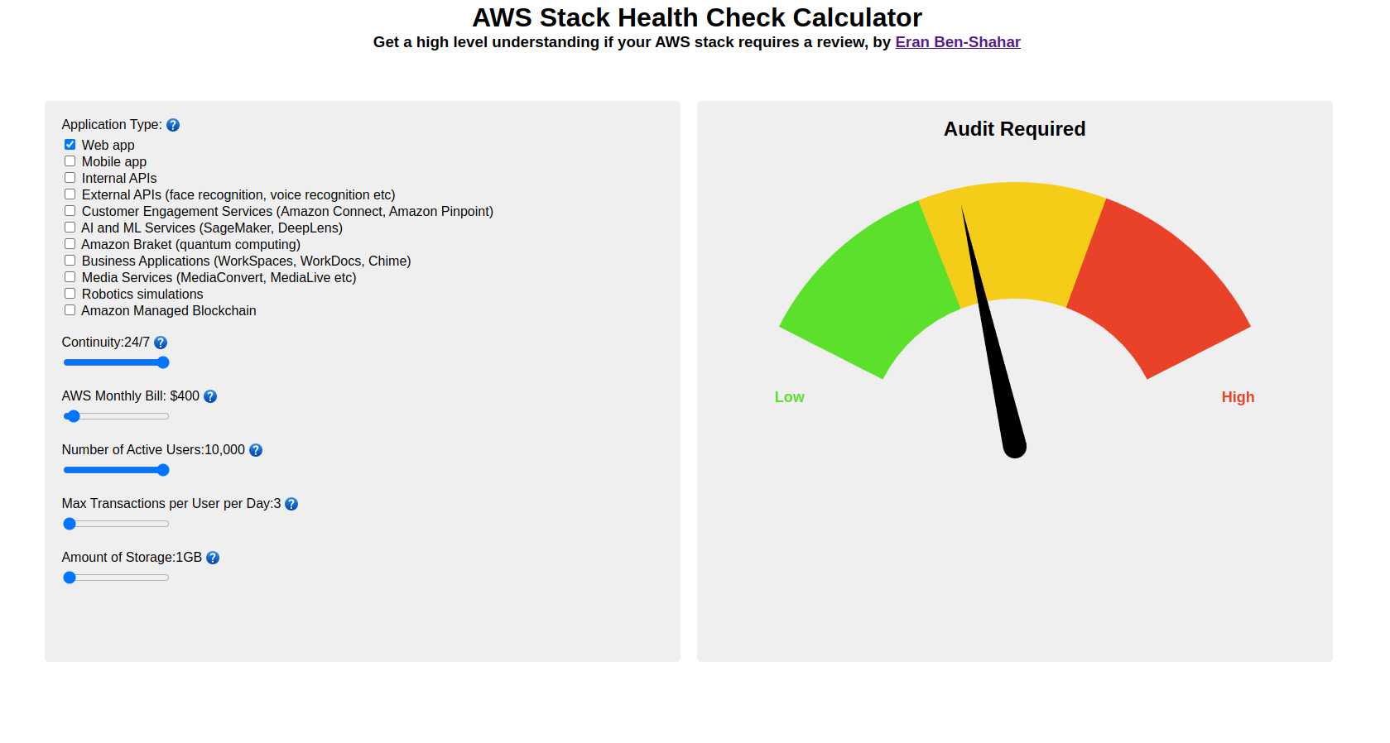Enable Customer Engagement Services checkbox
The height and width of the screenshot is (743, 1390).
pos(70,210)
